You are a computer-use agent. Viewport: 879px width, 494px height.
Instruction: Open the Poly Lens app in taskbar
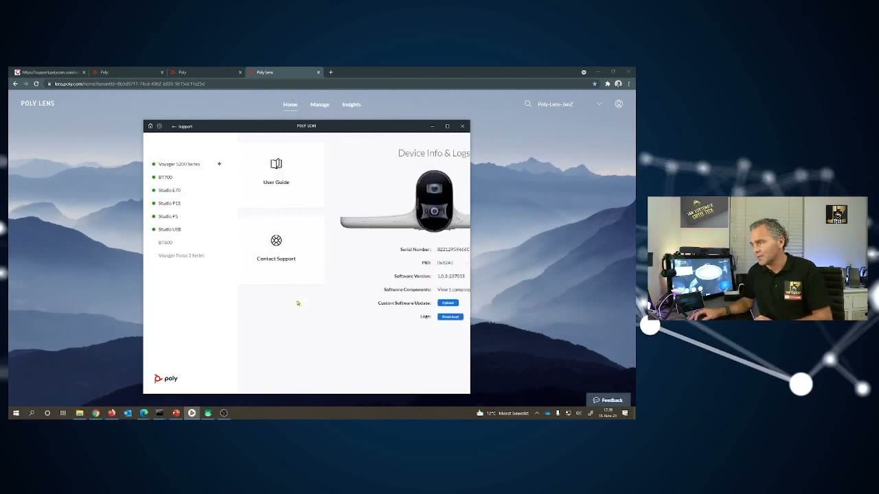pos(192,413)
